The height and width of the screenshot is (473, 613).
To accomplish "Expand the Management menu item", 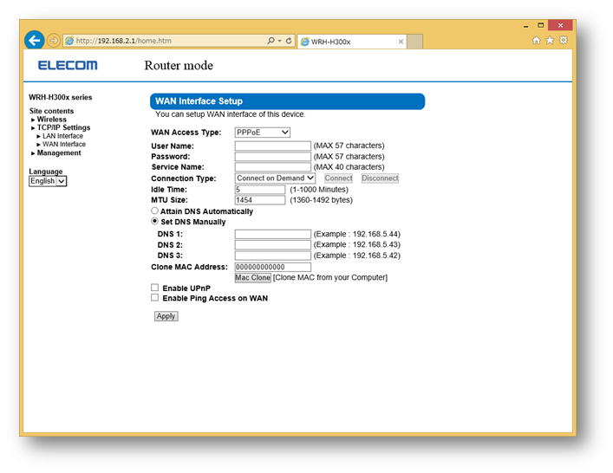I will click(x=59, y=152).
